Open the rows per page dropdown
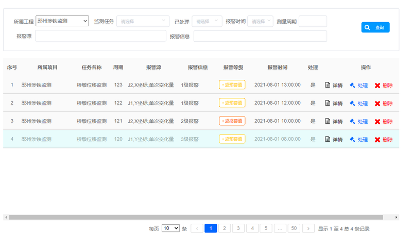The width and height of the screenshot is (412, 249). [171, 228]
